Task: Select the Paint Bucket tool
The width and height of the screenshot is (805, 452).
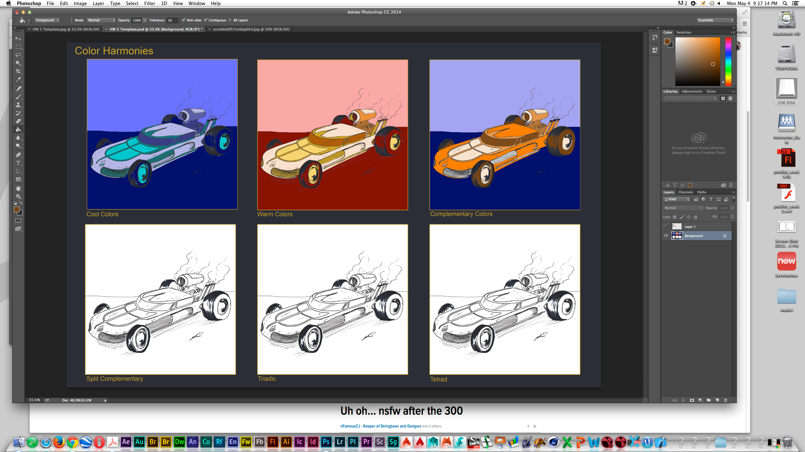Action: (18, 129)
